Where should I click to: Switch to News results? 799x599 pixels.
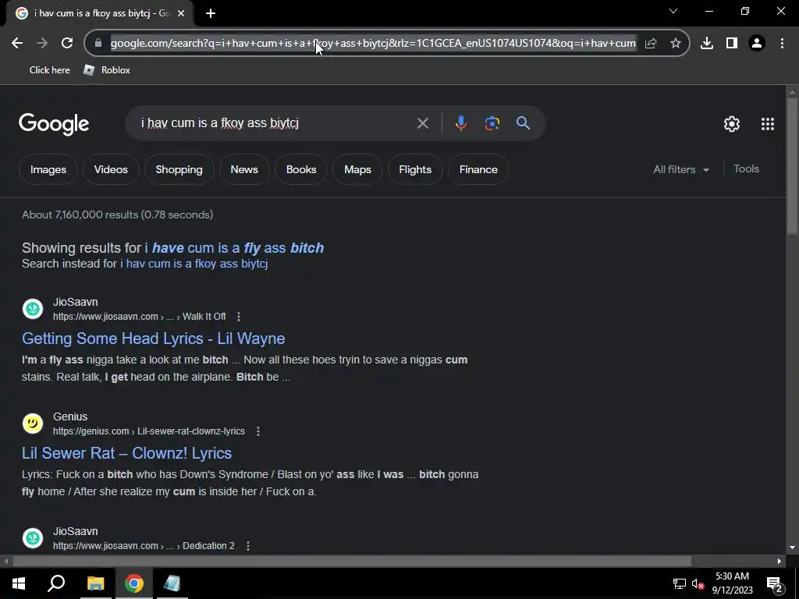pyautogui.click(x=244, y=169)
